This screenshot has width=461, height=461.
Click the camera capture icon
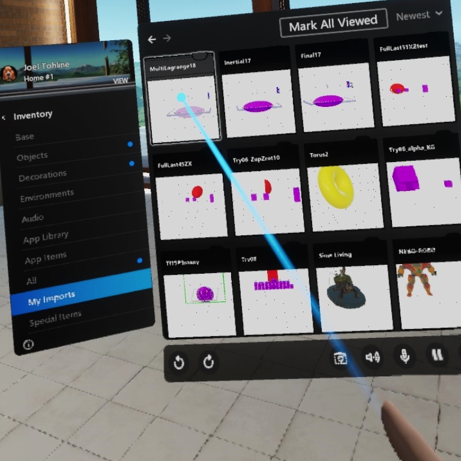340,358
